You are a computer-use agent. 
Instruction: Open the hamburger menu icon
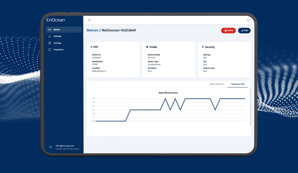(x=89, y=20)
